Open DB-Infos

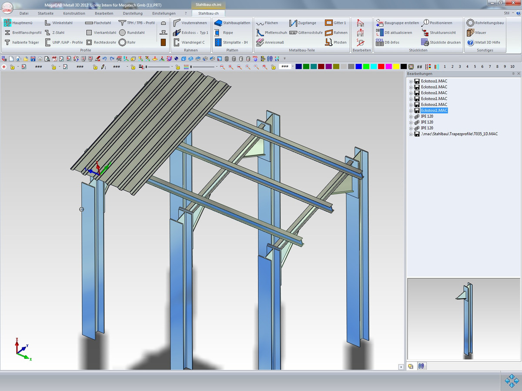388,43
